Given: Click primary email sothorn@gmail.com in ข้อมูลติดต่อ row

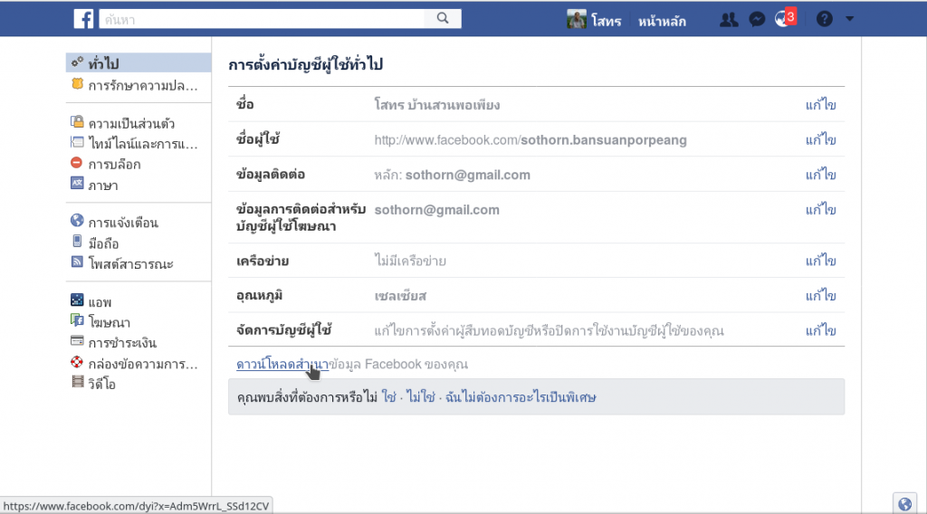Looking at the screenshot, I should [x=468, y=175].
